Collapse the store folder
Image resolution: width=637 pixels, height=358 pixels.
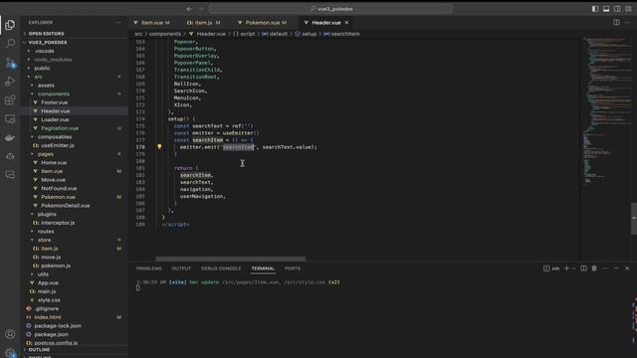click(44, 240)
